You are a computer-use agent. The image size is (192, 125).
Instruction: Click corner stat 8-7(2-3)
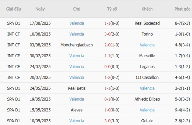tap(182, 23)
